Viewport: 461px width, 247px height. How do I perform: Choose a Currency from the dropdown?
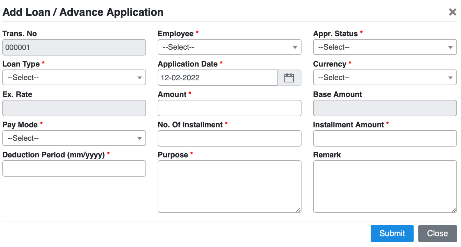[385, 77]
